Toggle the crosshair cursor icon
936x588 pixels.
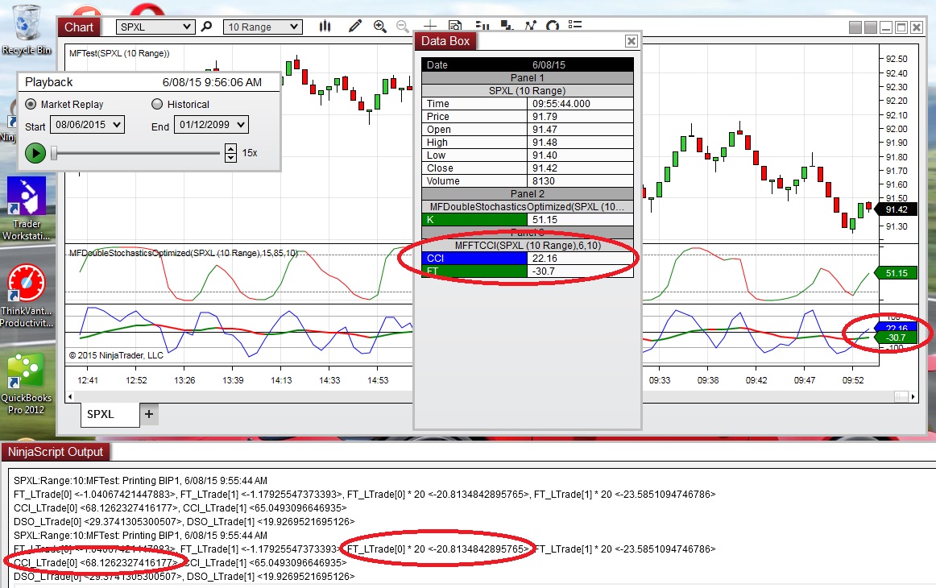coord(430,25)
